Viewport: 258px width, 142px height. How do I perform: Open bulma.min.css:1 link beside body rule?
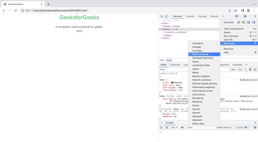tap(249, 80)
